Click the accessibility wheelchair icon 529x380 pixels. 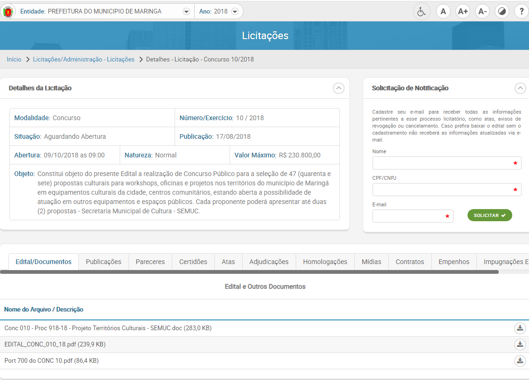(421, 11)
